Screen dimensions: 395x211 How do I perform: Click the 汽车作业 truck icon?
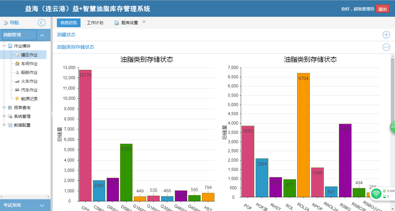[17, 90]
